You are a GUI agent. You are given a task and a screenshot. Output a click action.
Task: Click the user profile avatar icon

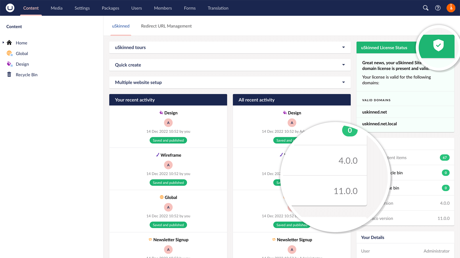[x=451, y=8]
